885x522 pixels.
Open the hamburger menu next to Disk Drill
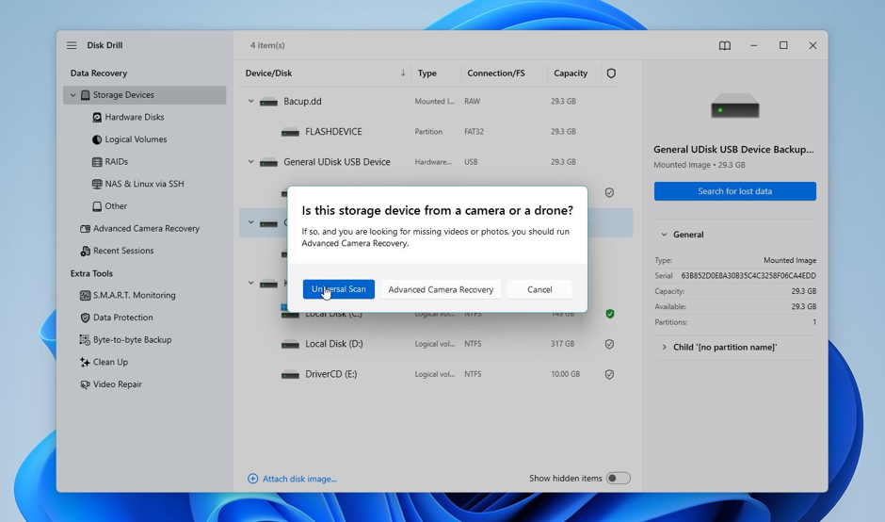point(72,45)
